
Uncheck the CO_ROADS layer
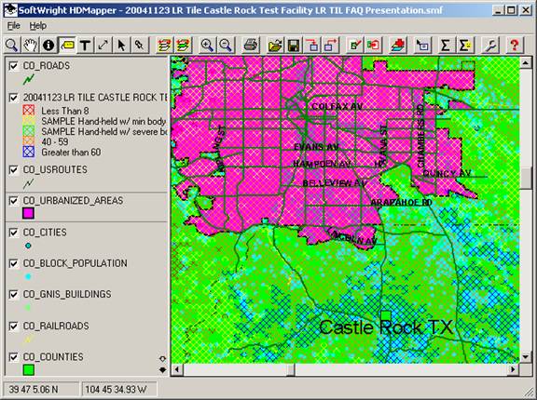pos(13,66)
